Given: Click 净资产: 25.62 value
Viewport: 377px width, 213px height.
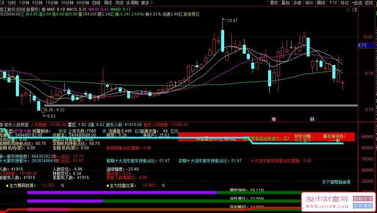Looking at the screenshot, I should click(156, 135).
